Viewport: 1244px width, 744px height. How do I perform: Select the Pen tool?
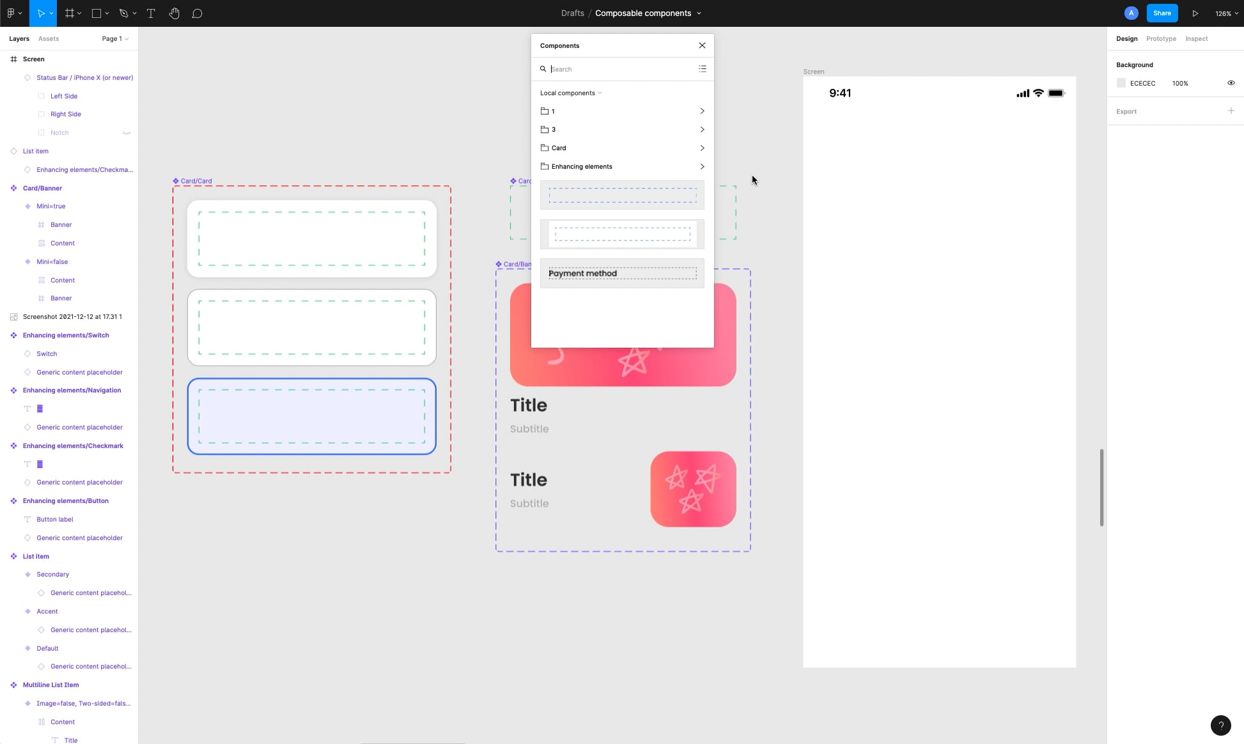click(x=123, y=13)
